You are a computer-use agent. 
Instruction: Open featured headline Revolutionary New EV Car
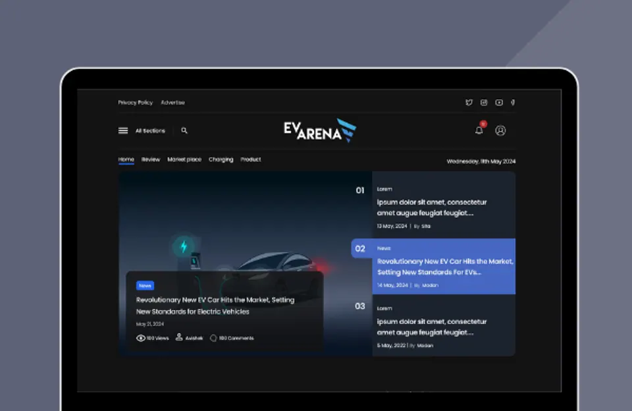(215, 306)
